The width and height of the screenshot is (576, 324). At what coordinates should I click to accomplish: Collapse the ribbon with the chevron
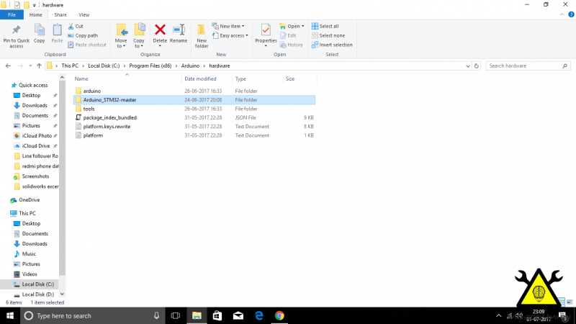coord(562,14)
